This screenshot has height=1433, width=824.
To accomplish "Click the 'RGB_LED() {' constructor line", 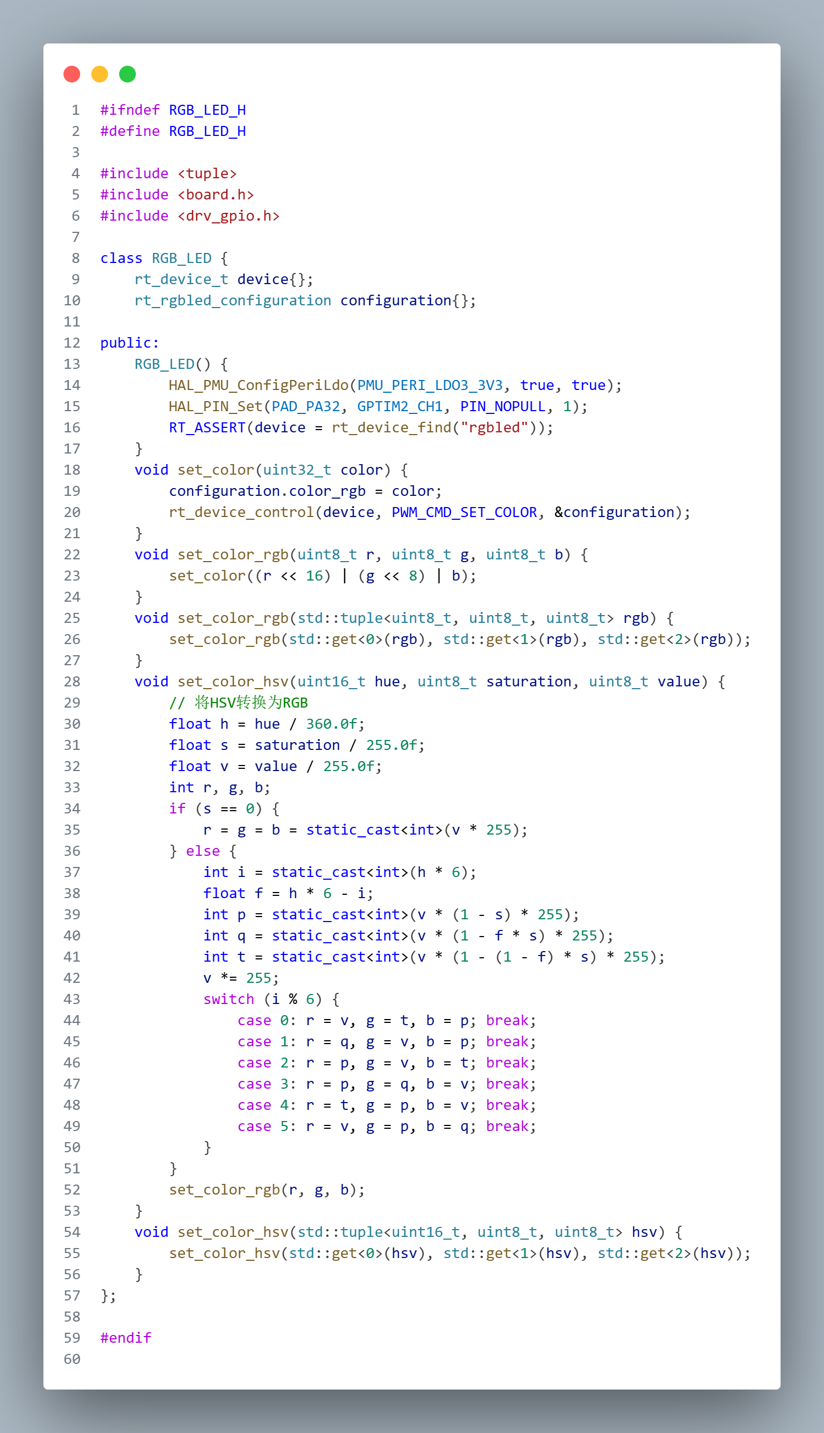I will pos(182,364).
